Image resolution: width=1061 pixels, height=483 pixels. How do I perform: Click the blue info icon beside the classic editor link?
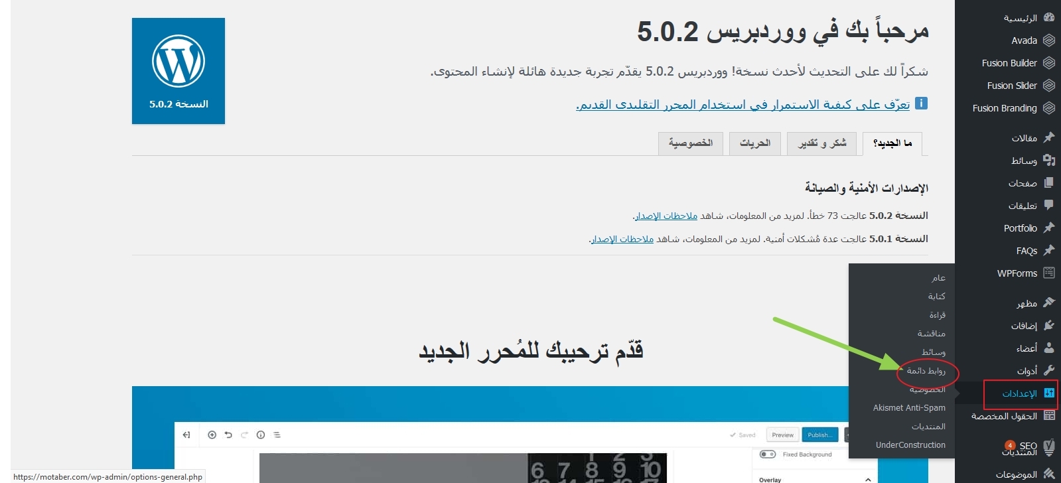(x=921, y=103)
